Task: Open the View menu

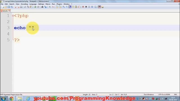Action: point(17,4)
